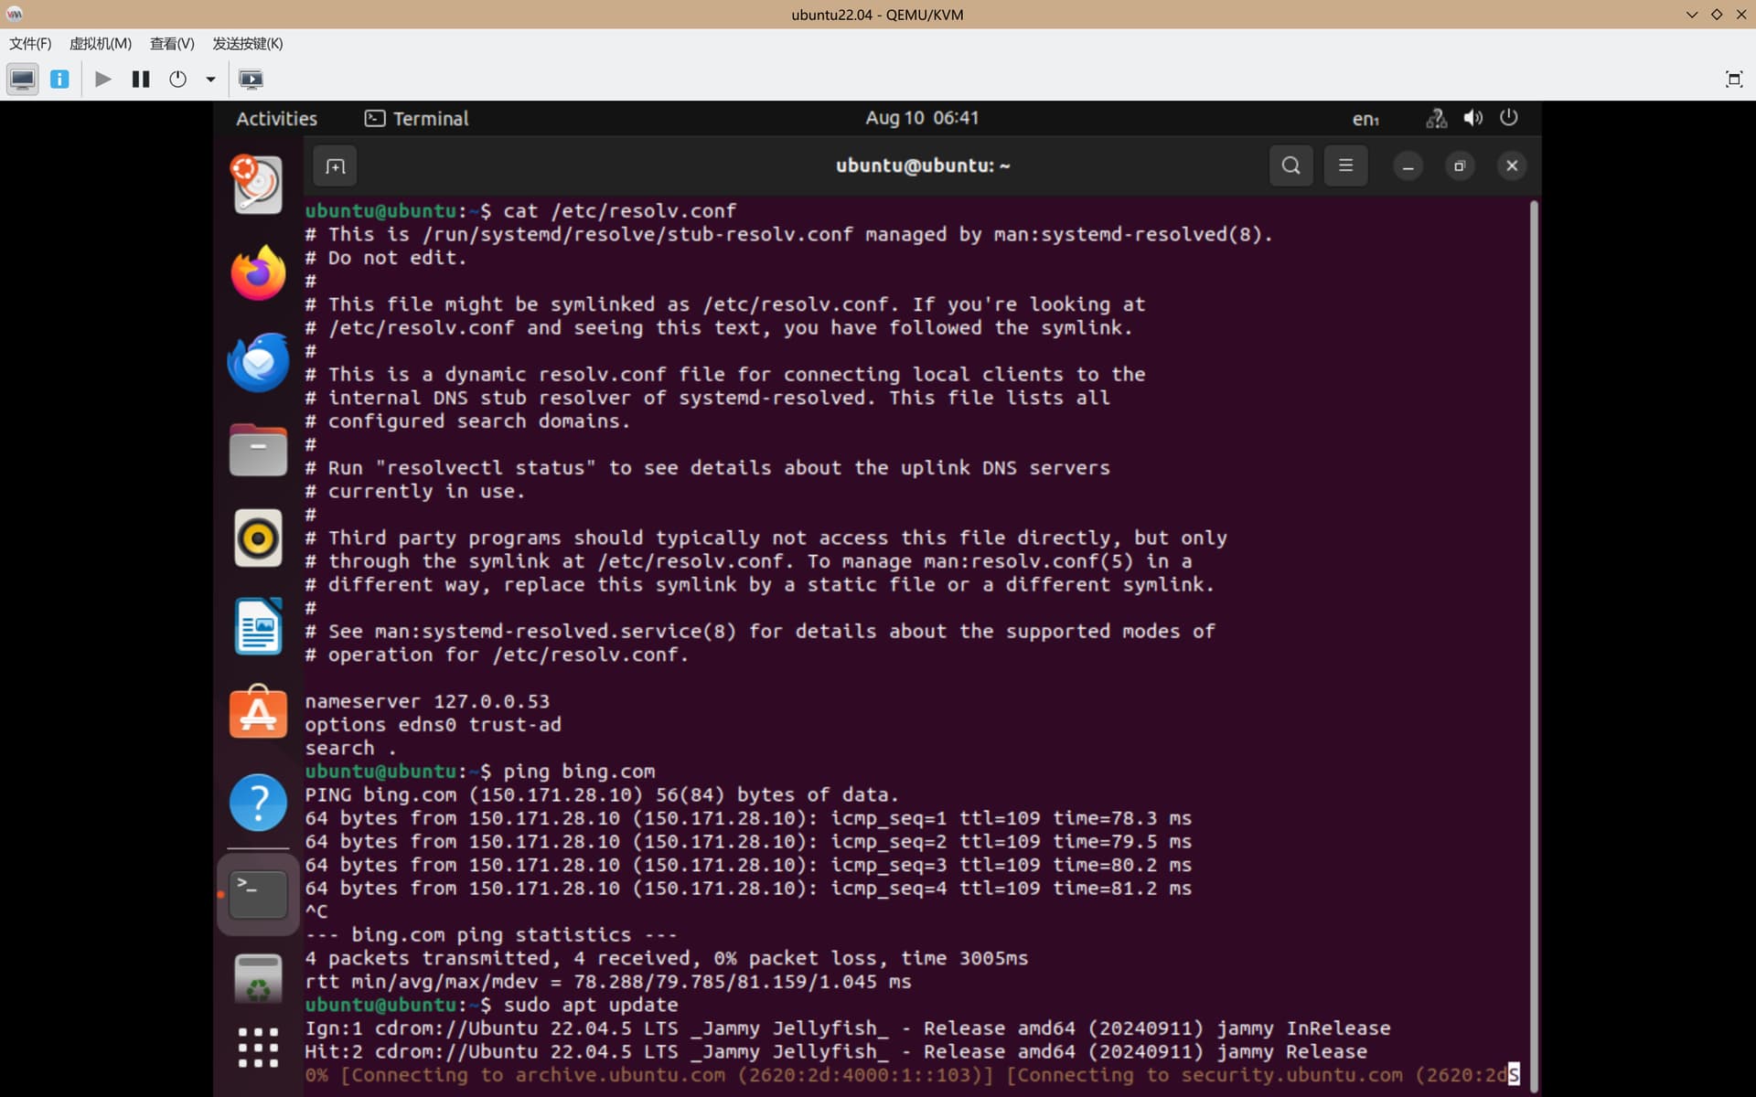This screenshot has width=1756, height=1097.
Task: Open the 文件(F) menu
Action: click(30, 44)
